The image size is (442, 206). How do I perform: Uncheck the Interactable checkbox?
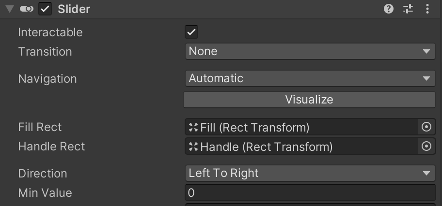191,32
